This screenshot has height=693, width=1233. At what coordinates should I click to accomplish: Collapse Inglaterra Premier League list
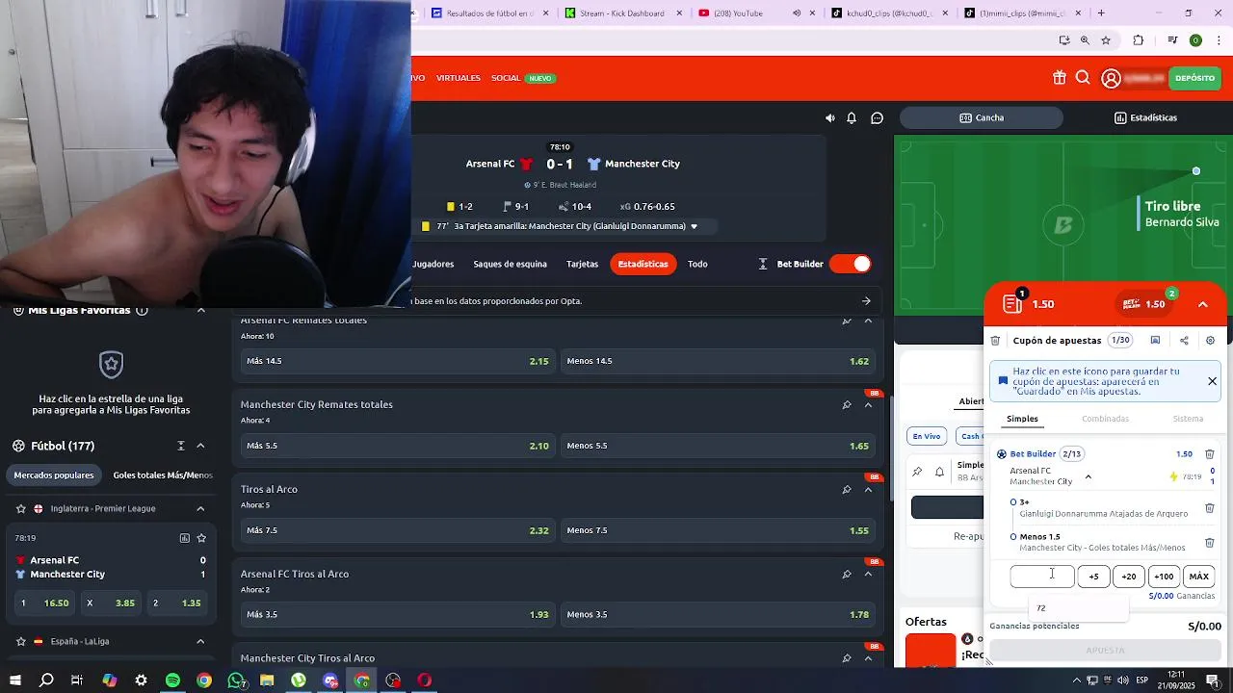click(x=200, y=508)
